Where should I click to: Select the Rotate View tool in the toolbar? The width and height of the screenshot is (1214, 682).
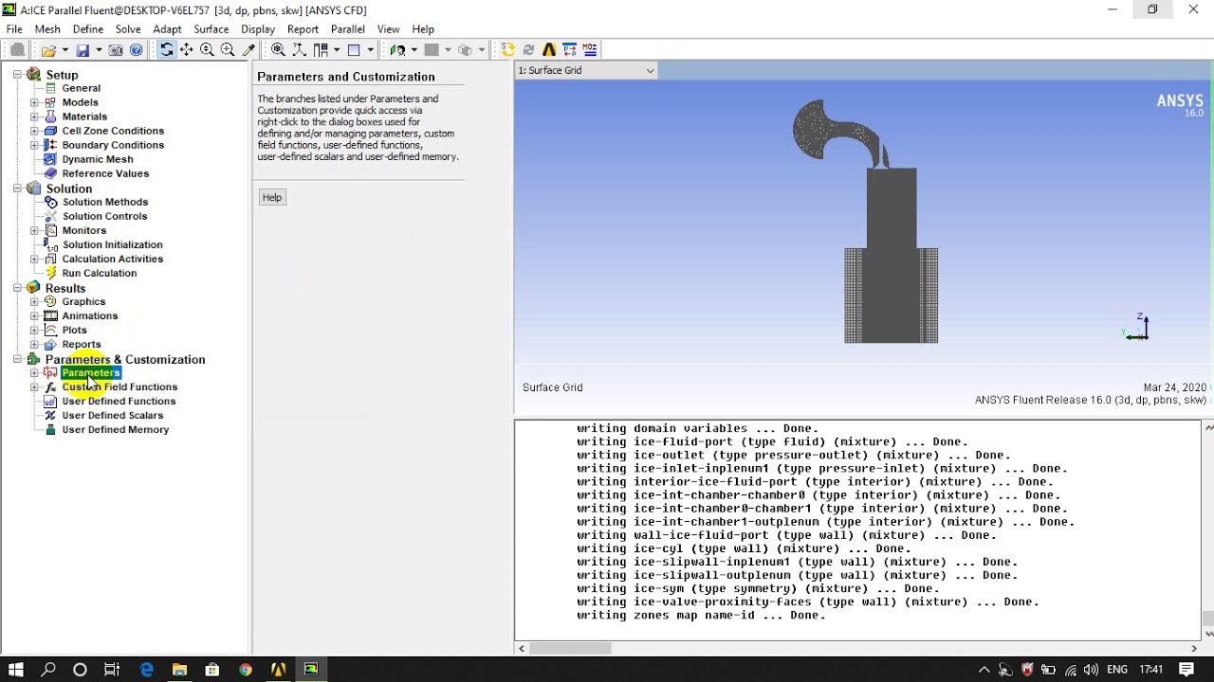(x=166, y=50)
